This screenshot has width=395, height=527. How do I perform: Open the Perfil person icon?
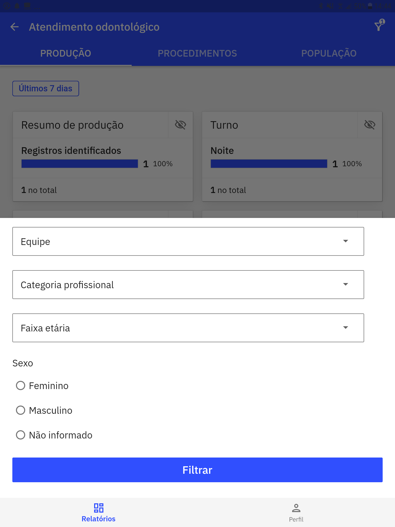[x=296, y=508]
